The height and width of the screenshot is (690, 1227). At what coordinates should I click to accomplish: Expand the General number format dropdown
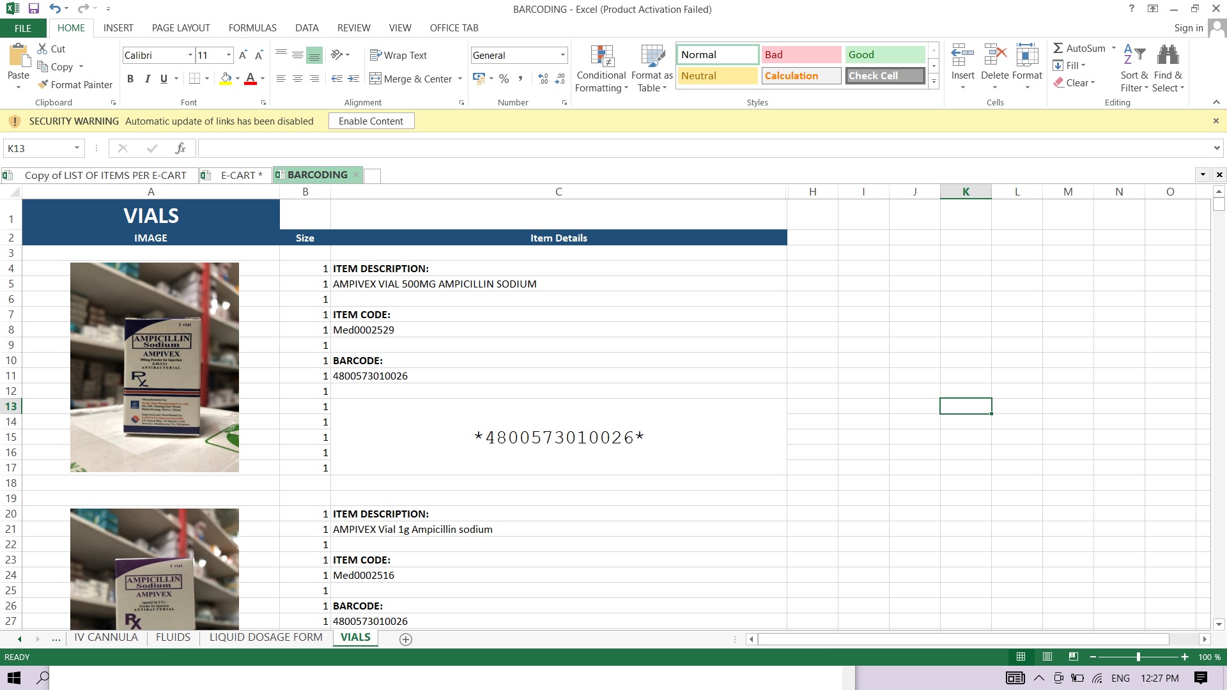562,56
